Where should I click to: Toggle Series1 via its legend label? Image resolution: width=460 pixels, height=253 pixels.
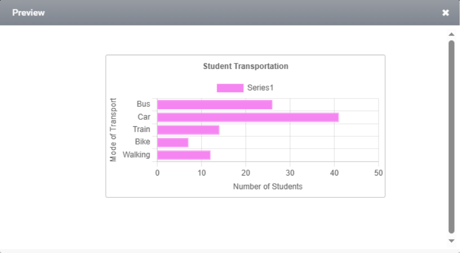coord(260,88)
